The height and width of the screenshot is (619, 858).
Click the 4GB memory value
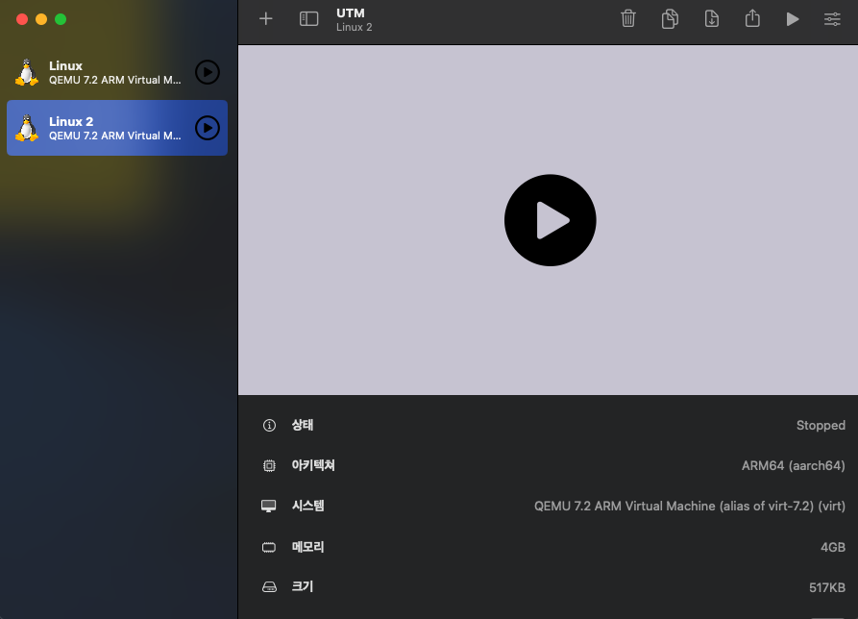point(833,547)
